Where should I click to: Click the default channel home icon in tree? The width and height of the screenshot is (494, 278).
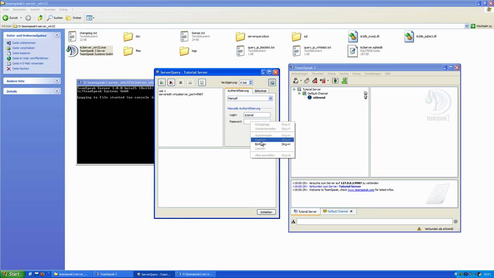pos(365,93)
